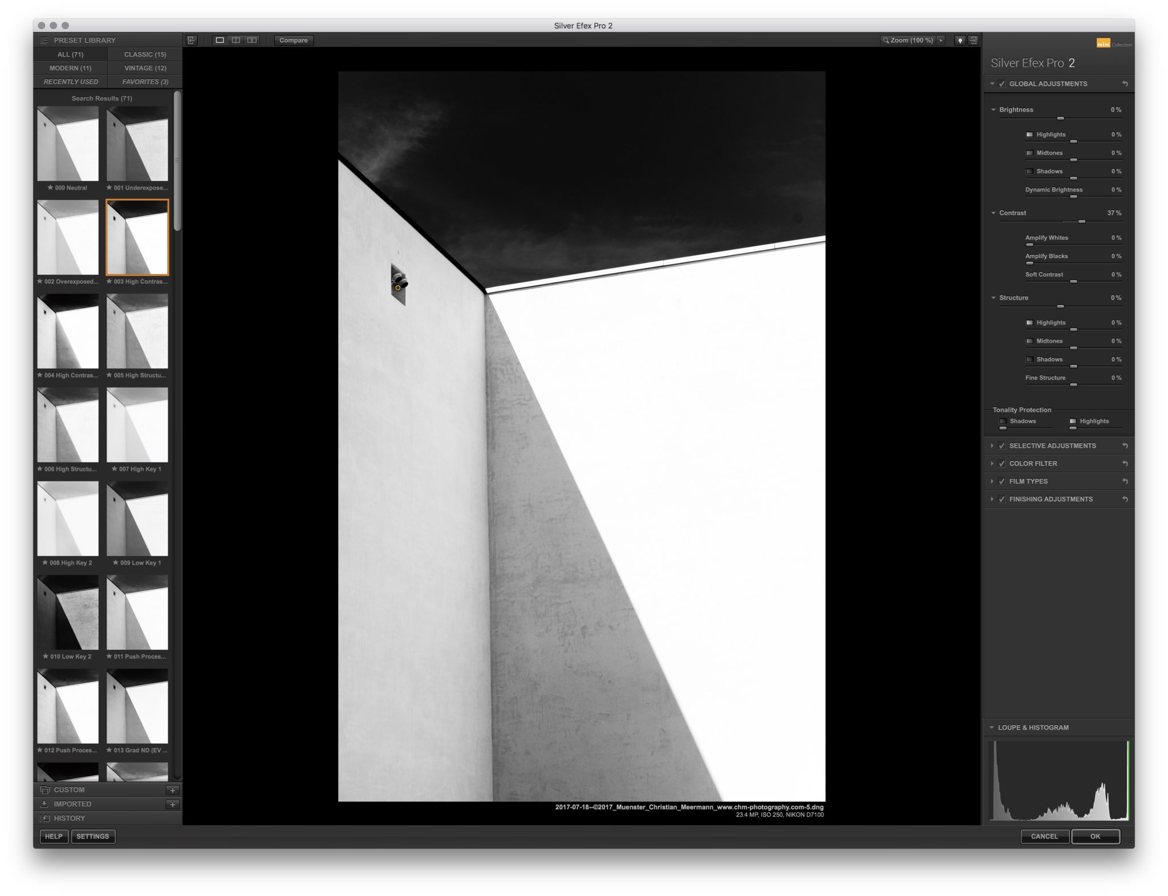Click the Tonality Protection Shadows icon
Screen dimensions: 1168x896
(x=1003, y=421)
